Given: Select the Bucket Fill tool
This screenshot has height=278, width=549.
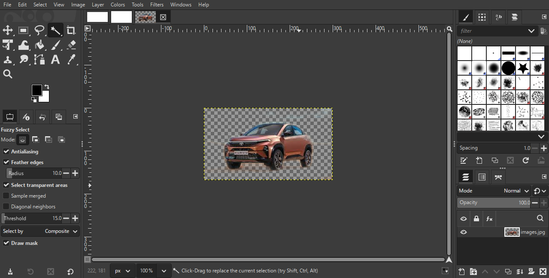Looking at the screenshot, I should tap(39, 45).
